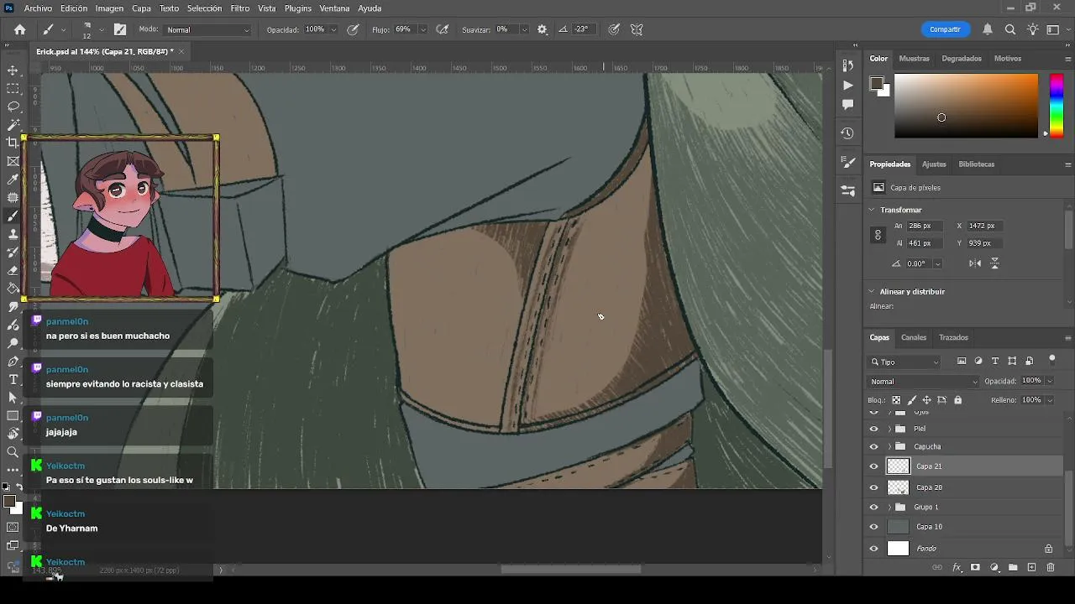Screen dimensions: 1075x604
Task: Select the Brush tool in the left toolbar
Action: (13, 216)
